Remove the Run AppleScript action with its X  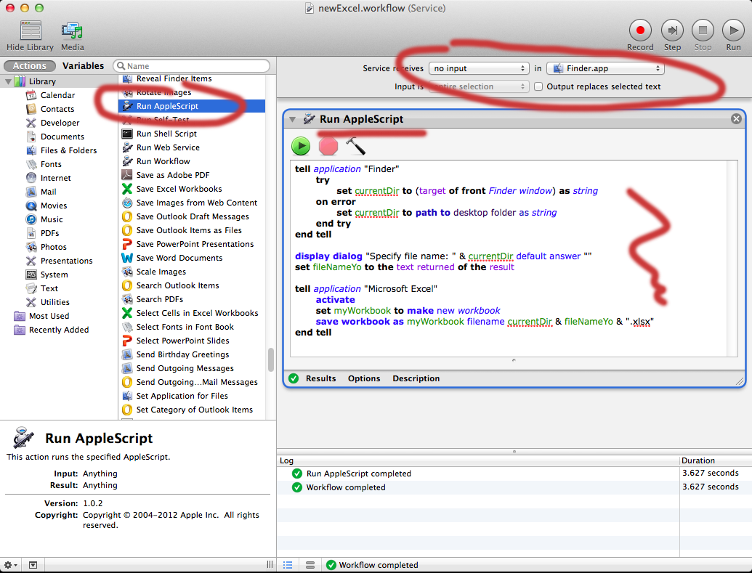(736, 119)
